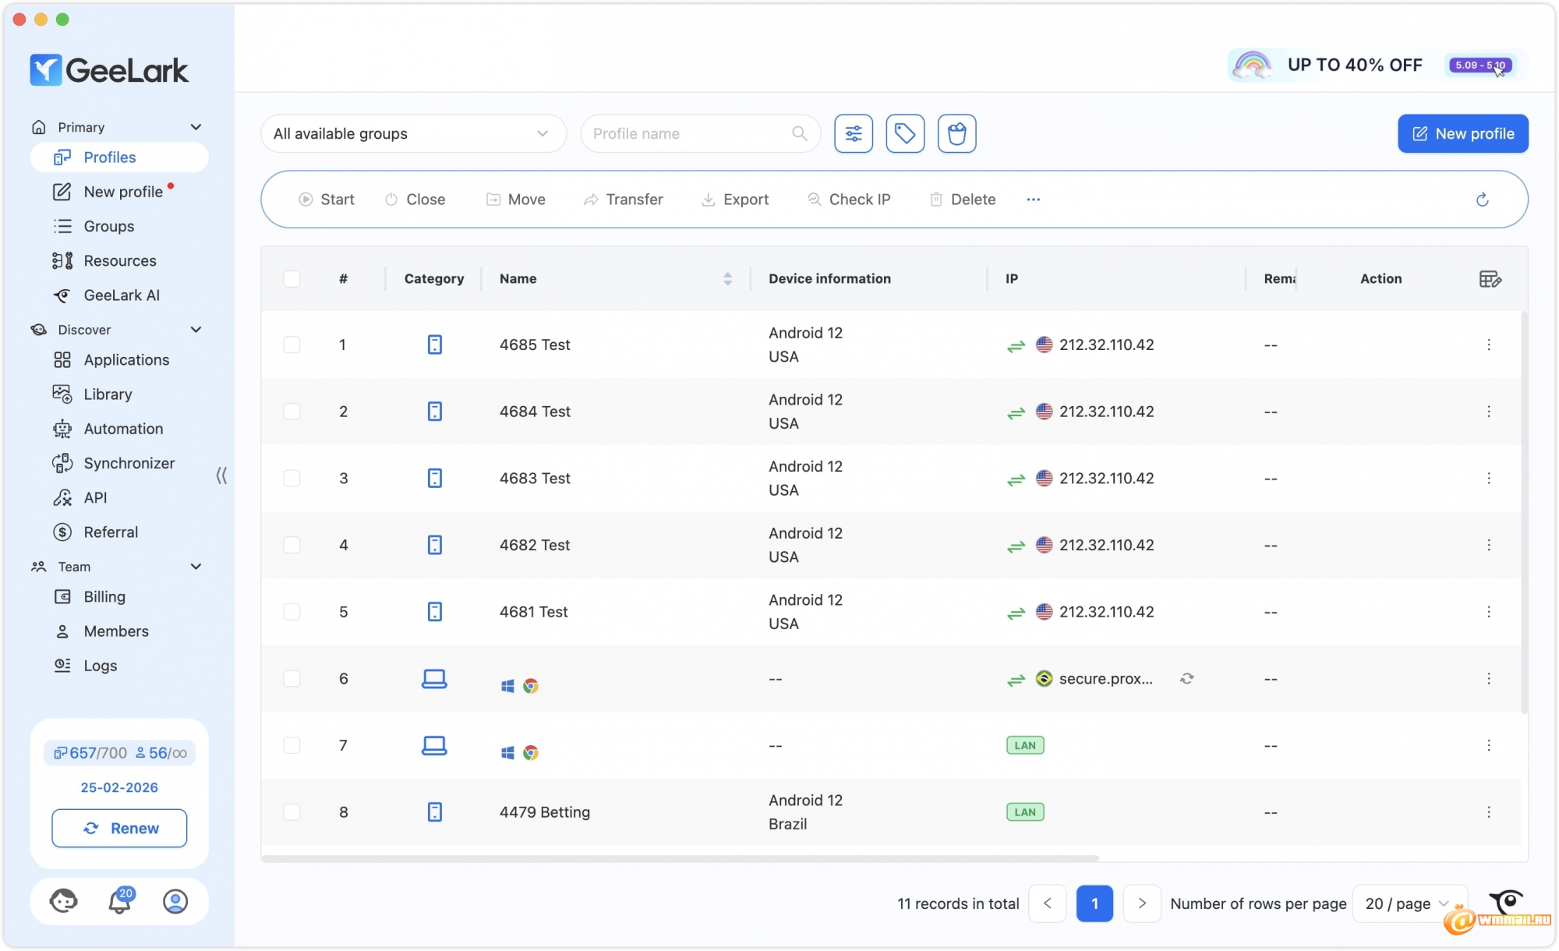Viewport: 1559px width, 951px height.
Task: Open the column customization icon in table header
Action: pyautogui.click(x=1490, y=279)
